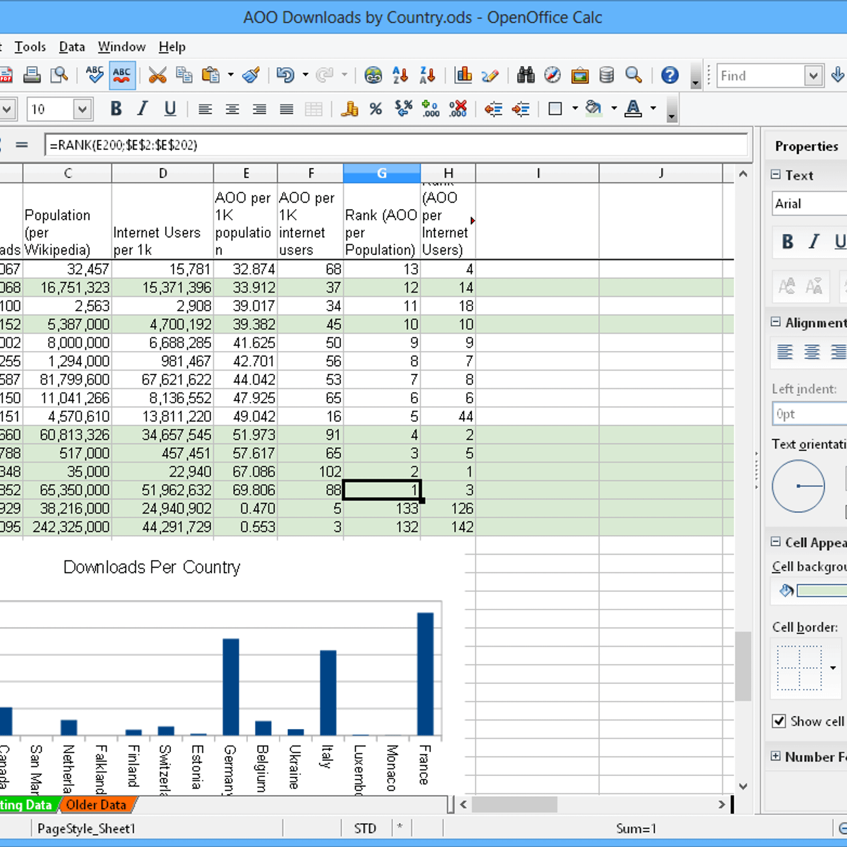Click the Show Draw Functions icon
The width and height of the screenshot is (847, 847).
click(x=490, y=75)
